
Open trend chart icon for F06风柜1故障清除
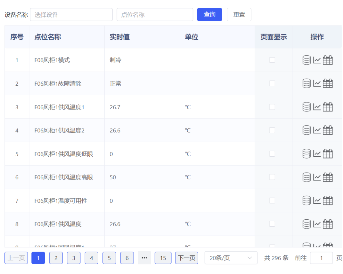click(317, 83)
